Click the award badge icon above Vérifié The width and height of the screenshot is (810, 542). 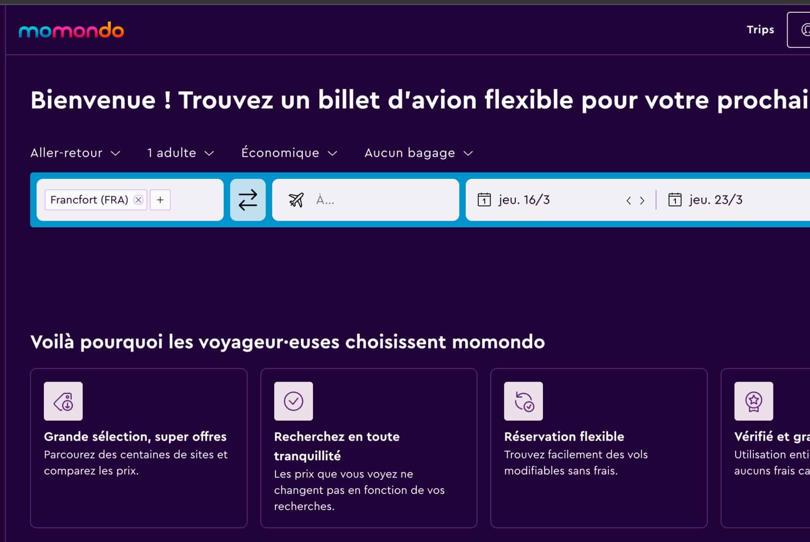754,401
